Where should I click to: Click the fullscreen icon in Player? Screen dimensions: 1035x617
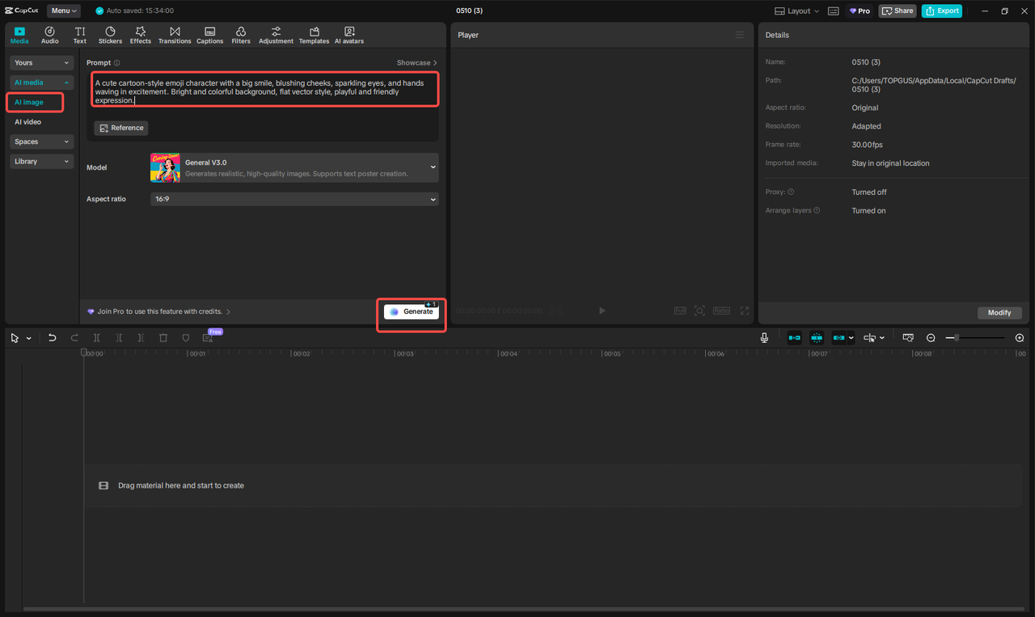click(x=744, y=311)
